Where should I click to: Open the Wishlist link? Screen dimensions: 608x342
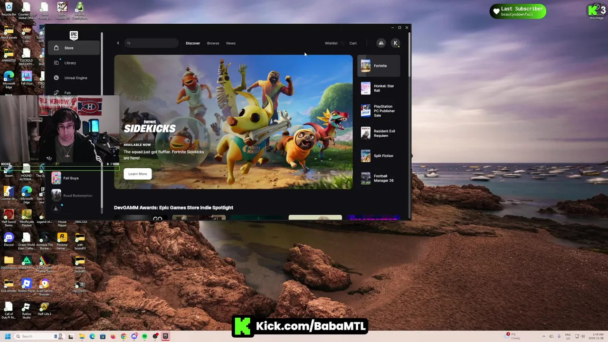coord(331,43)
